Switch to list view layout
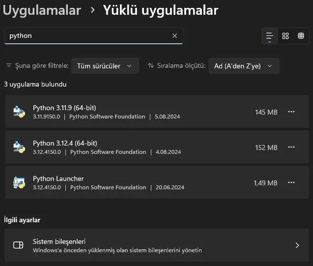Viewport: 313px width, 266px height. coord(269,36)
